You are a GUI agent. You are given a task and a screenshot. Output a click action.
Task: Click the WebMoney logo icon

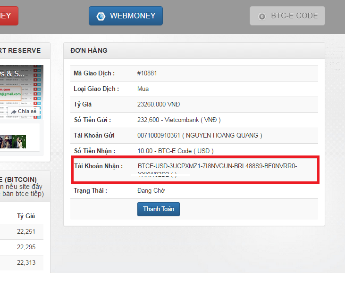[x=101, y=16]
